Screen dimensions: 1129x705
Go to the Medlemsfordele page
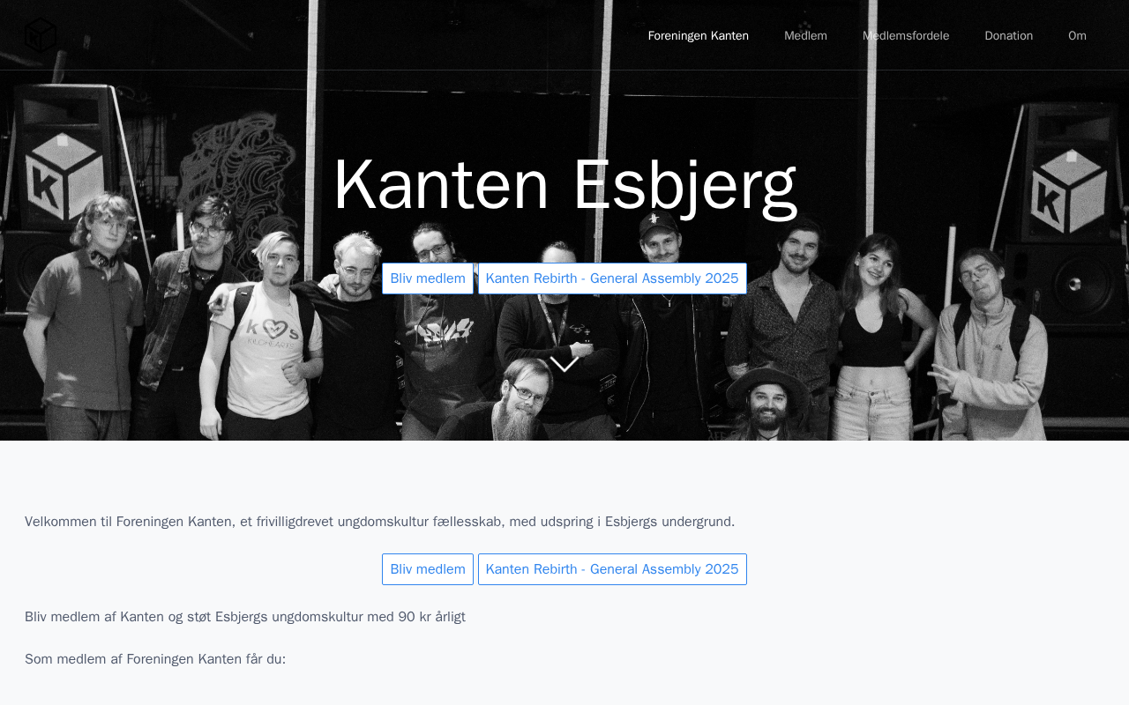coord(906,35)
